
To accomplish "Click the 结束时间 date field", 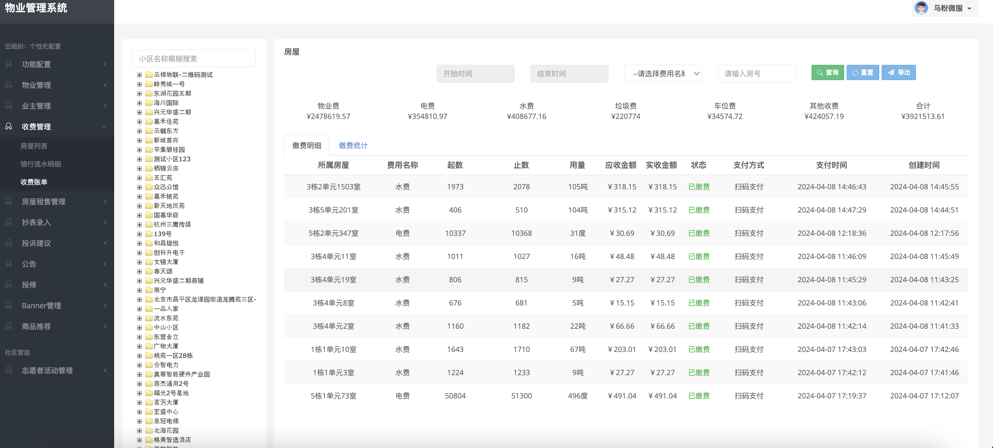I will [x=569, y=74].
